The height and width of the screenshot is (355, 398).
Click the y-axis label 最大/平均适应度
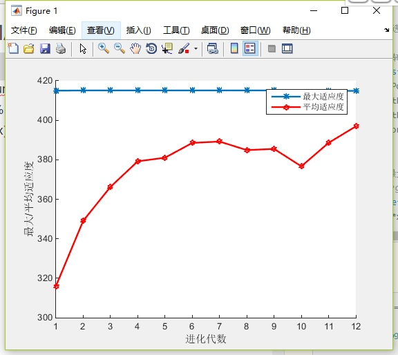point(29,199)
